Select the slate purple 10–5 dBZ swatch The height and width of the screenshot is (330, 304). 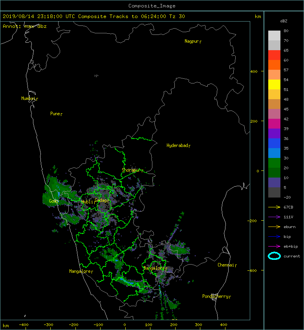[x=274, y=182]
